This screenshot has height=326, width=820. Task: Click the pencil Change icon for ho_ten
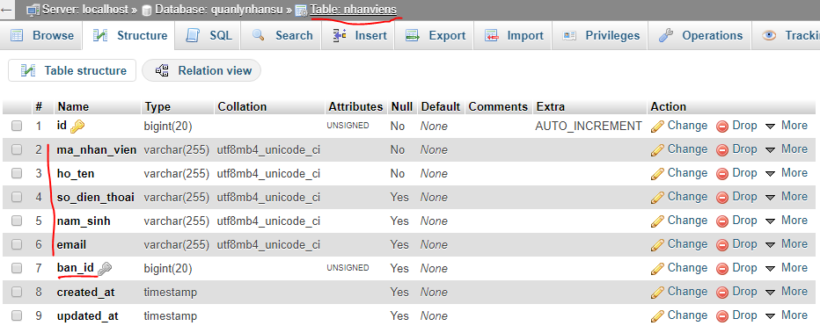click(x=657, y=173)
